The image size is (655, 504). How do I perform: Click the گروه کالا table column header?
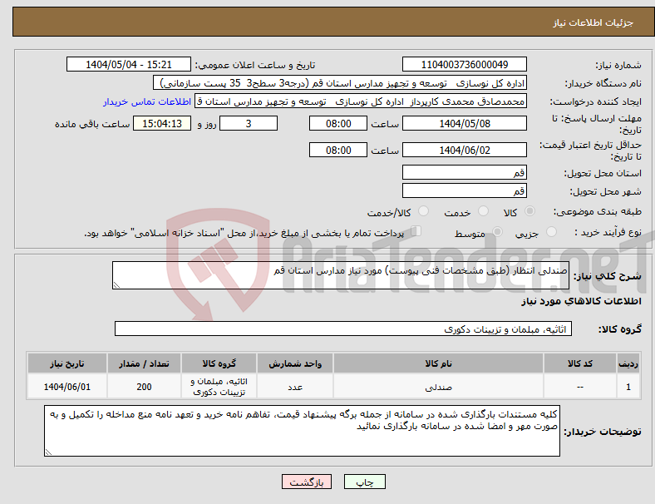pos(219,363)
